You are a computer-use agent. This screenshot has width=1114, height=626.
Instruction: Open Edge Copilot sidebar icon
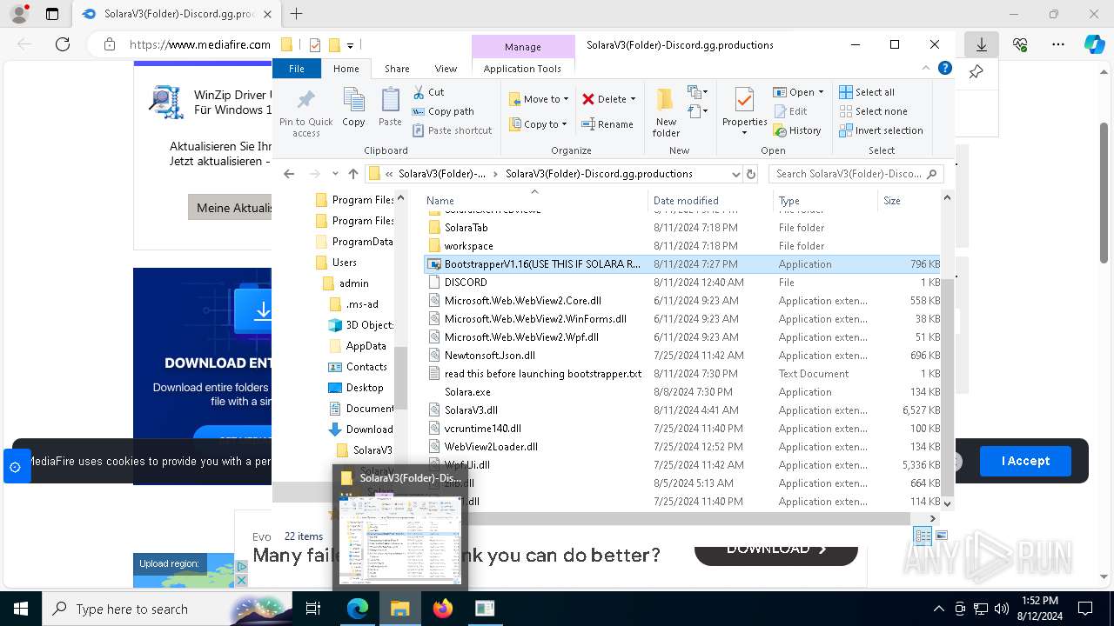pos(1094,44)
